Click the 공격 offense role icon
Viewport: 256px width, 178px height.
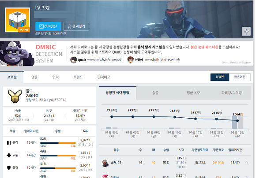coord(9,143)
